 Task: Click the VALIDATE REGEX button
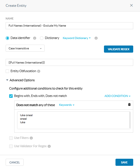[x=118, y=49]
